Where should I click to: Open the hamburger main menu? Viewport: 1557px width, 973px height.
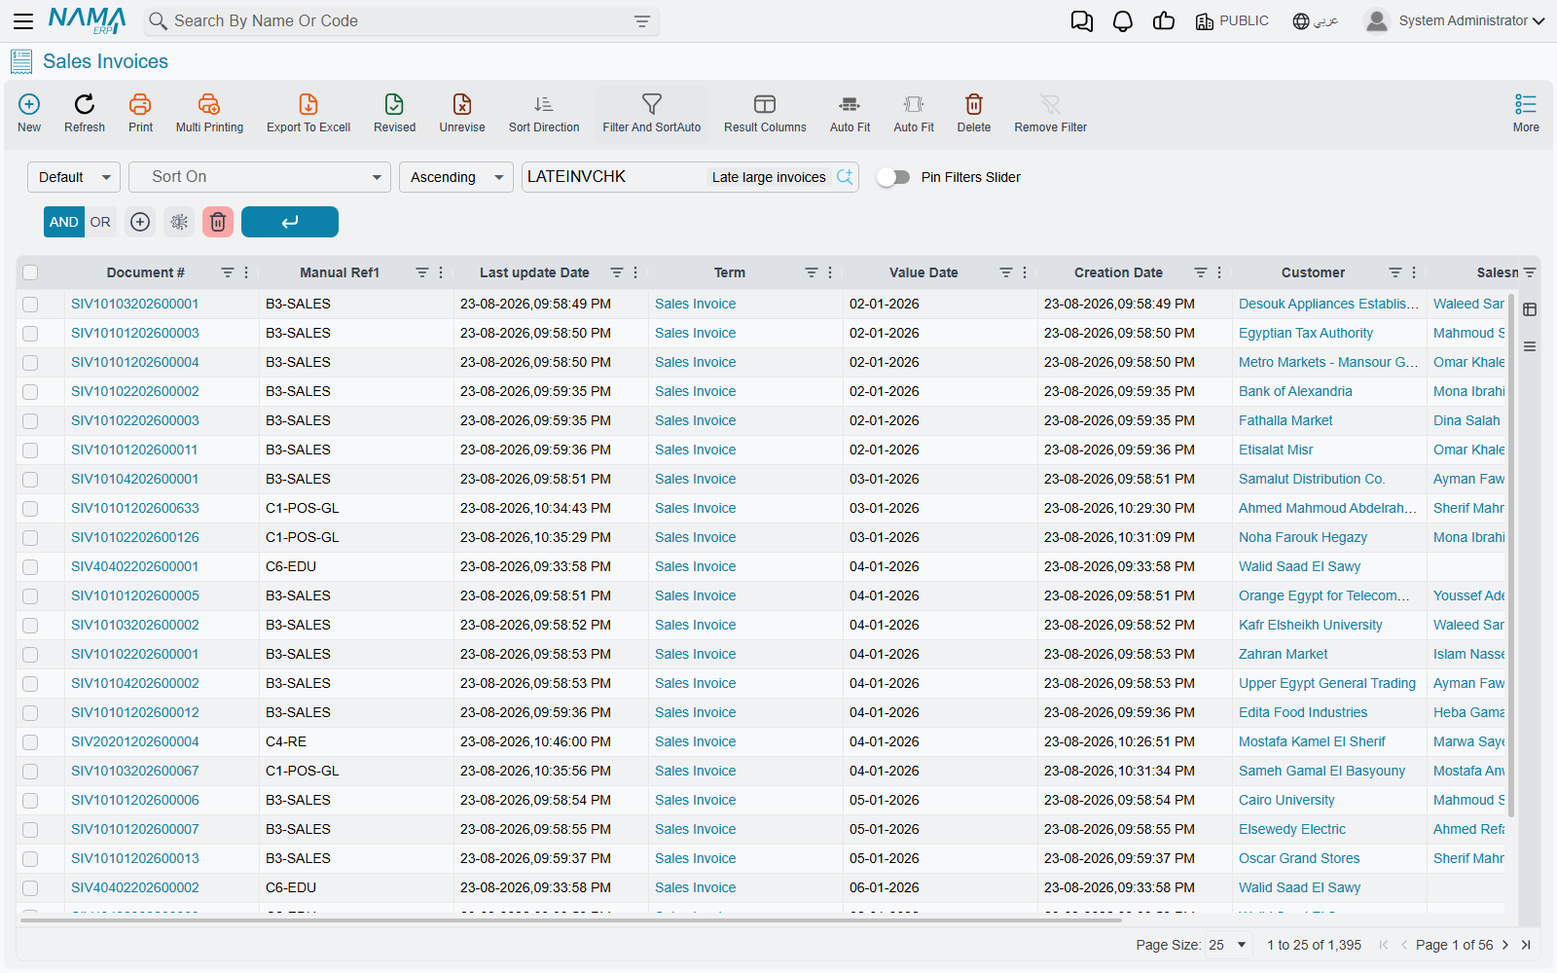[x=23, y=20]
